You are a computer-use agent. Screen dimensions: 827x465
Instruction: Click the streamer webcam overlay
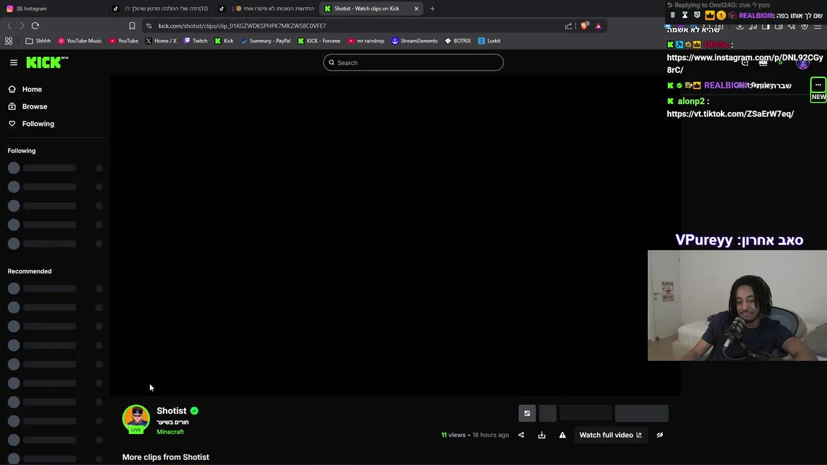[737, 305]
